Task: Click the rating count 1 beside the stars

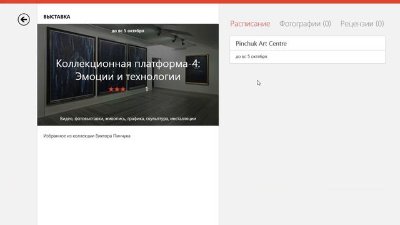Action: 146,89
